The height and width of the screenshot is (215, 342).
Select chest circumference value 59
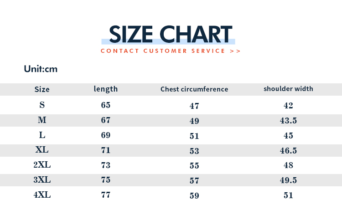pos(194,196)
